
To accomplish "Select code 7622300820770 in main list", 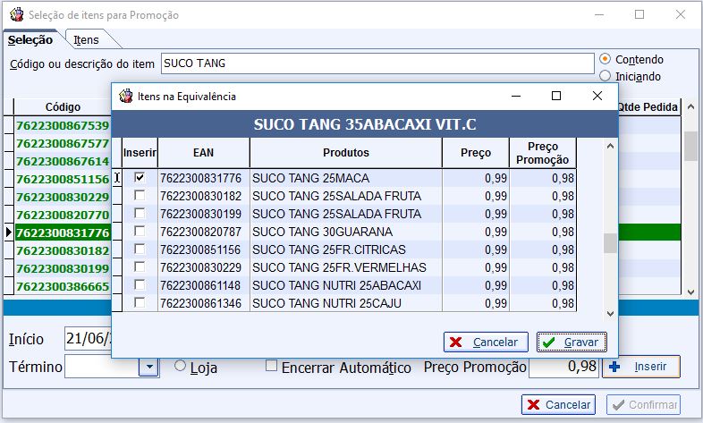I will (63, 216).
